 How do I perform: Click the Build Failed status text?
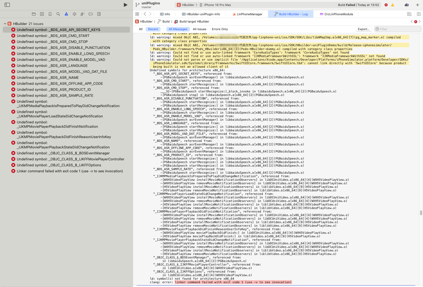click(x=346, y=5)
